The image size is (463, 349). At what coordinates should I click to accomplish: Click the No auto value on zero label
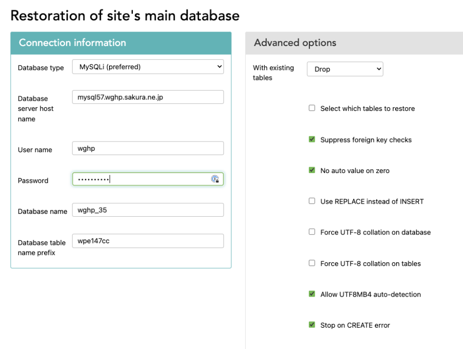point(355,171)
